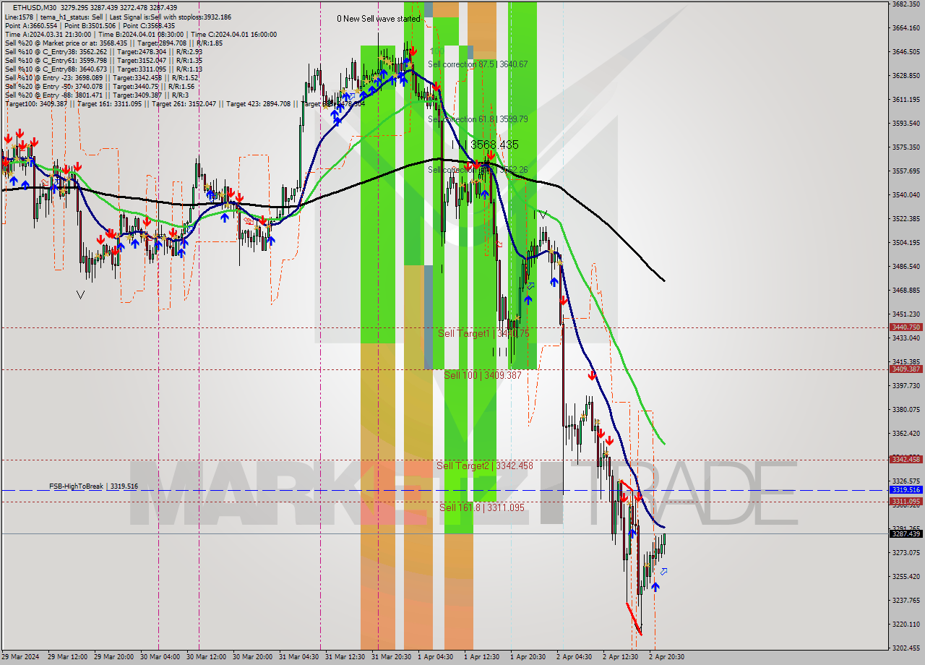This screenshot has width=925, height=665.
Task: Click the red 3409.387 price tag
Action: click(x=906, y=369)
